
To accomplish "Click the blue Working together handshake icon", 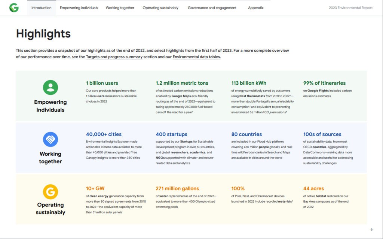I will click(50, 139).
